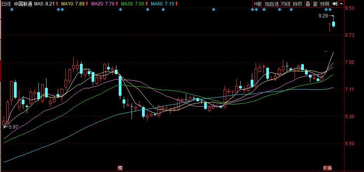
Task: Click the jump-to-end arrow icon
Action: [335, 4]
